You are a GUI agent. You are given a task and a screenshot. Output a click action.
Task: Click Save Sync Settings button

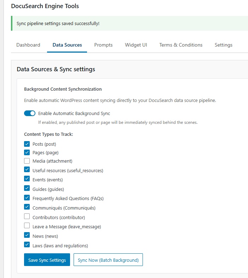tap(47, 260)
